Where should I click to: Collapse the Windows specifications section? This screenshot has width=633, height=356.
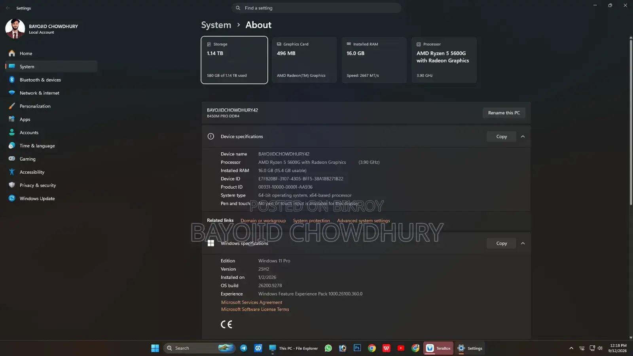pyautogui.click(x=523, y=243)
